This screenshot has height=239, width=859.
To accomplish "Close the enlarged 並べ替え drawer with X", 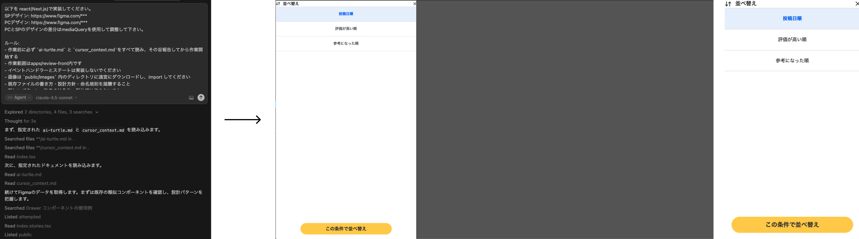I will (x=857, y=4).
